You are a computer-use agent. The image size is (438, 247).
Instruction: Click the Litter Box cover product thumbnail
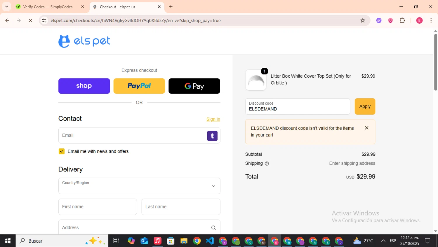[256, 80]
